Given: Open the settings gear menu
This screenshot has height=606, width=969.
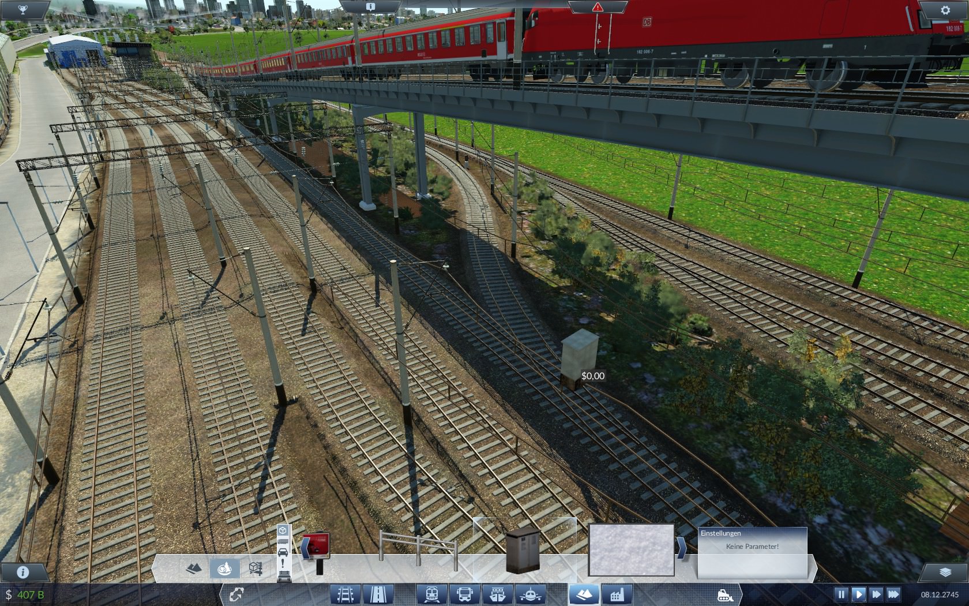Looking at the screenshot, I should (x=945, y=9).
